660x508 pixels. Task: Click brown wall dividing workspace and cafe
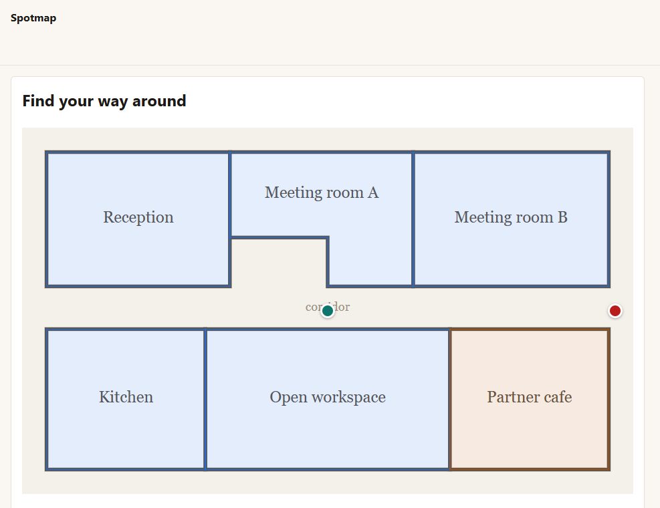click(450, 399)
